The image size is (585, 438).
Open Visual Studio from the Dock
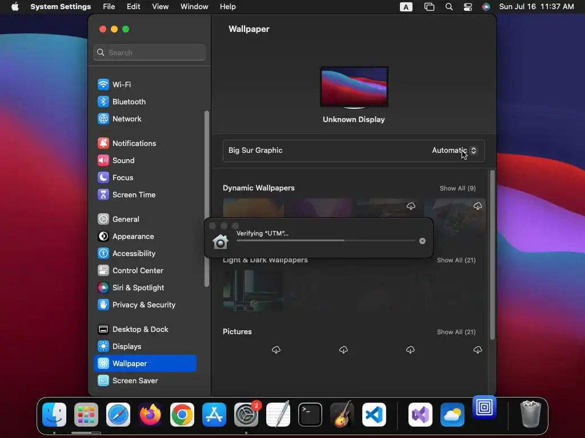pos(420,415)
